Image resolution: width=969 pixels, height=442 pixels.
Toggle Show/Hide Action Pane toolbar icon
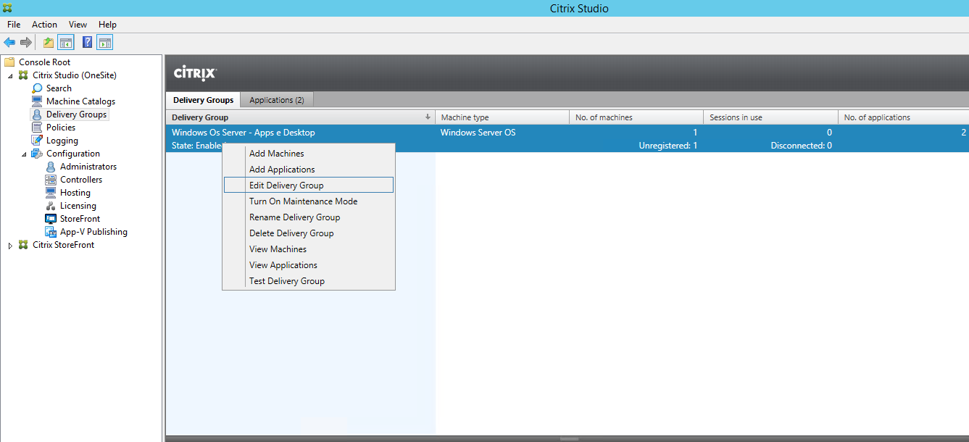pos(105,43)
